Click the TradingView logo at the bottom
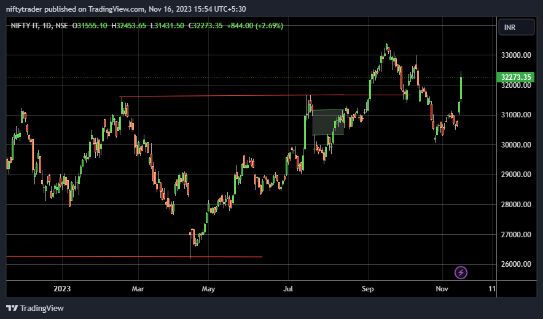The height and width of the screenshot is (319, 543). click(x=35, y=308)
